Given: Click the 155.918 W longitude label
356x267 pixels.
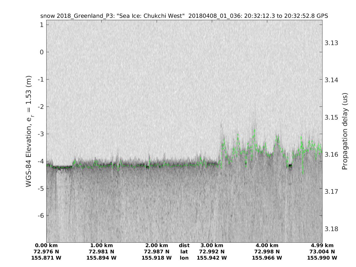Looking at the screenshot, I should tap(157, 258).
